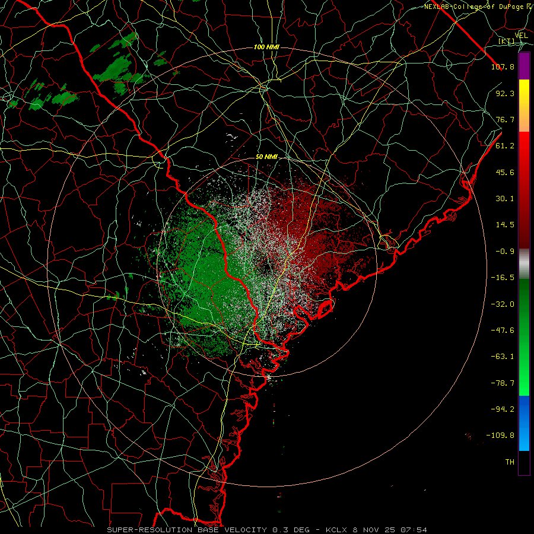Click the VEL legend title
Screen dimensions: 534x534
(522, 36)
